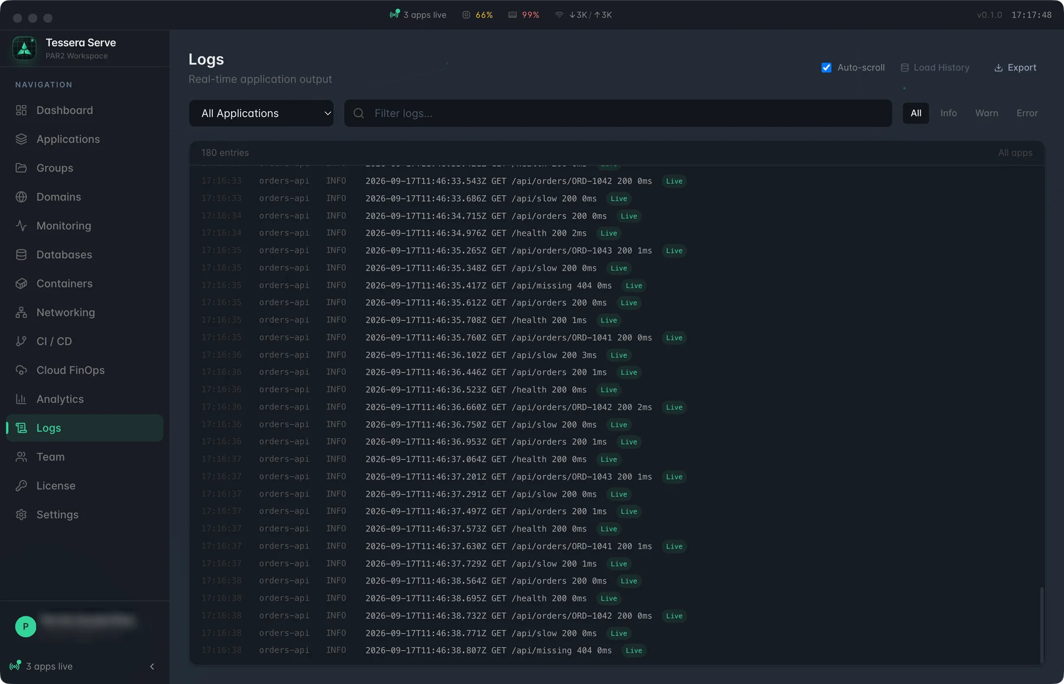Click the Team people icon
The image size is (1064, 684).
pyautogui.click(x=21, y=457)
